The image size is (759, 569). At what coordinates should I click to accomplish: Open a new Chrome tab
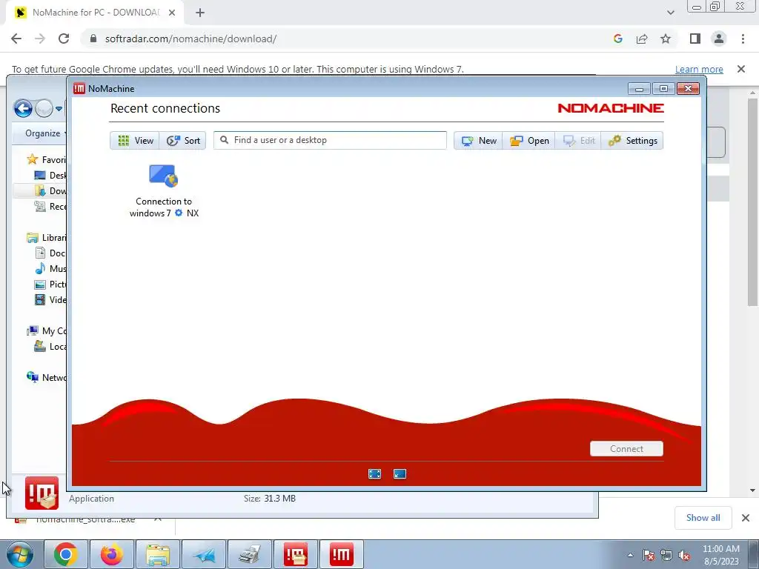click(200, 13)
